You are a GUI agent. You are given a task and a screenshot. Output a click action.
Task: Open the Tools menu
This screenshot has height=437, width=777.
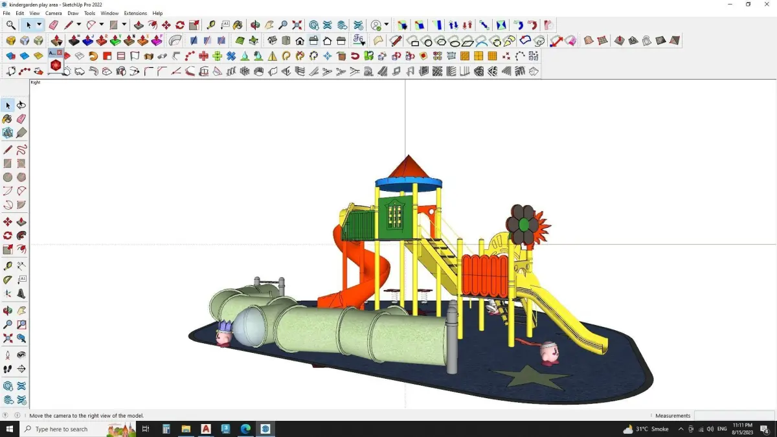[x=89, y=13]
